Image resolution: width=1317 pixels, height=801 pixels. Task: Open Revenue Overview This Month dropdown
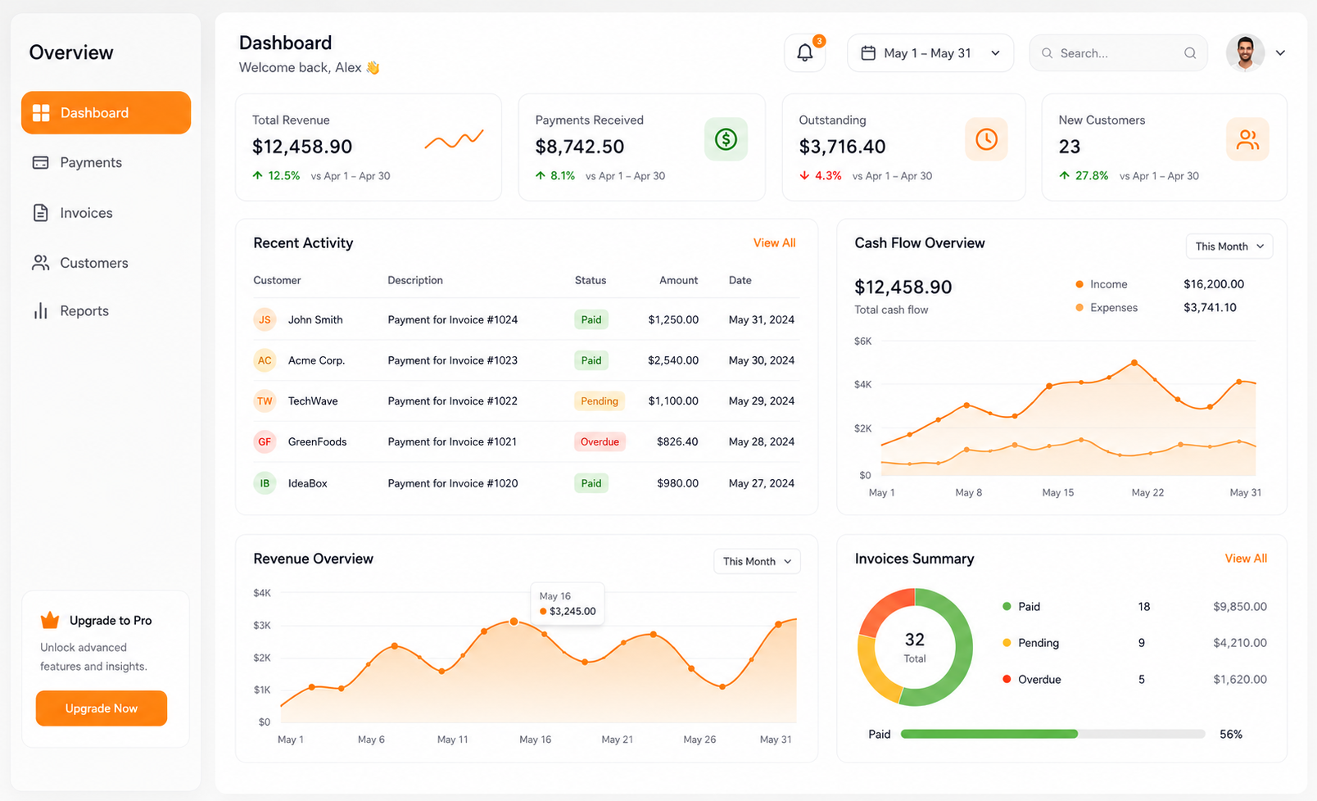point(757,561)
